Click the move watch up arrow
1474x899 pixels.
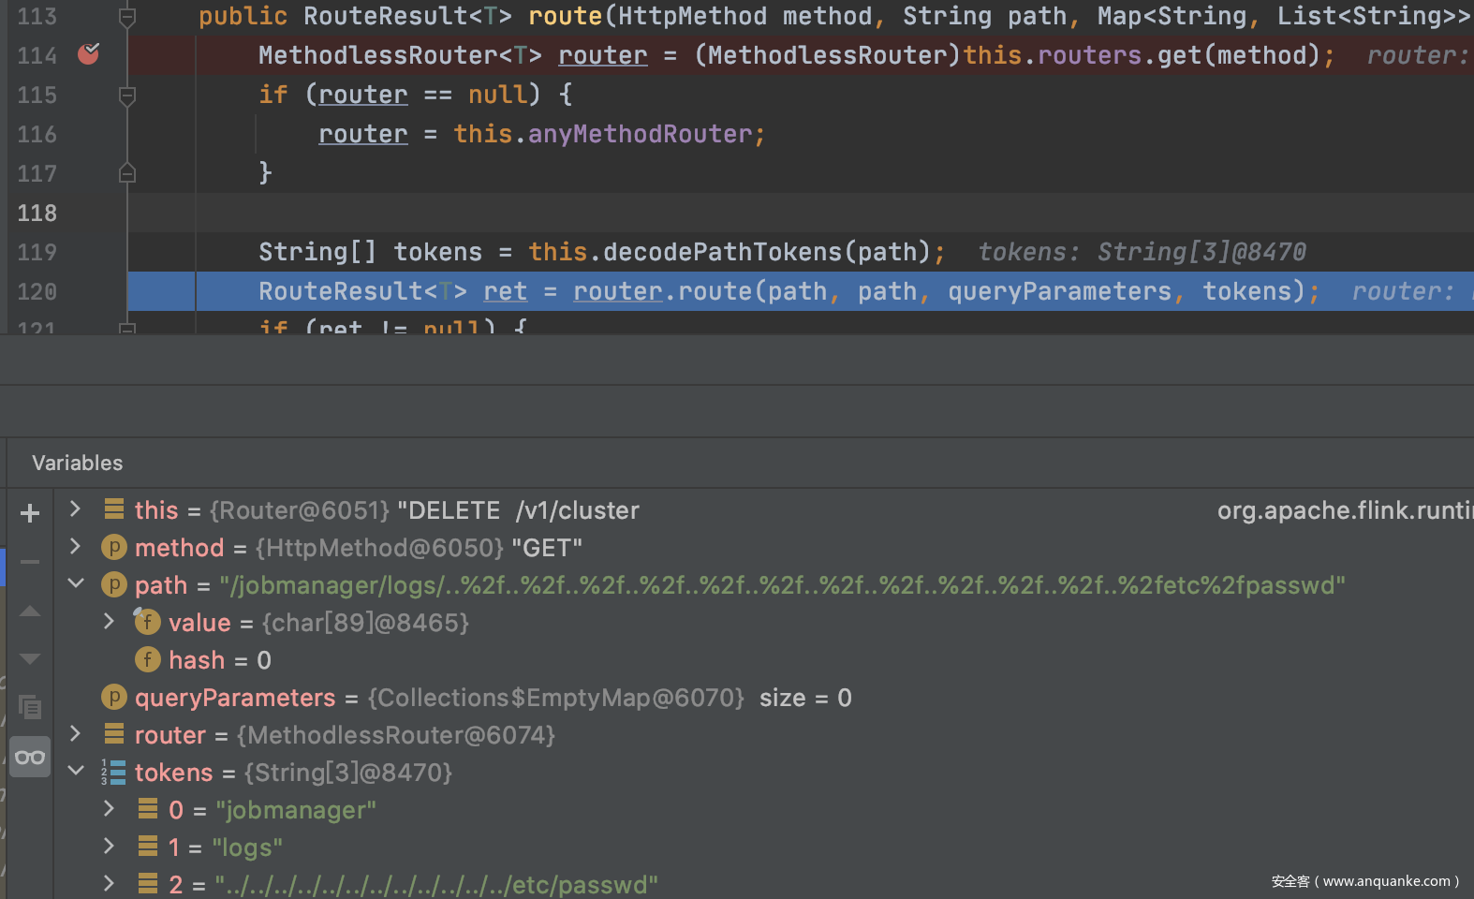30,612
